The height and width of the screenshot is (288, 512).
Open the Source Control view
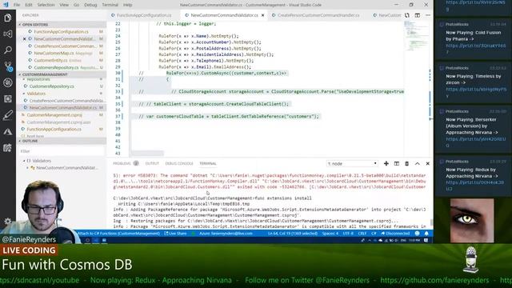tap(7, 66)
